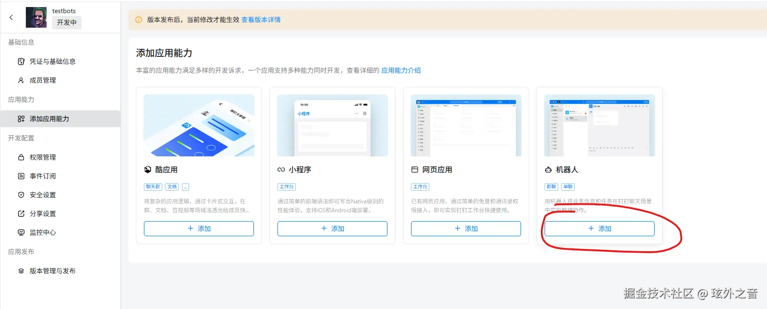Screen dimensions: 767x309
Task: Add the 机器人 capability
Action: point(600,229)
